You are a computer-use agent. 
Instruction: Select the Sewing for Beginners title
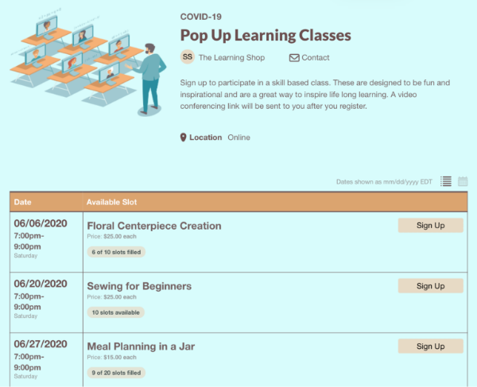(x=139, y=286)
